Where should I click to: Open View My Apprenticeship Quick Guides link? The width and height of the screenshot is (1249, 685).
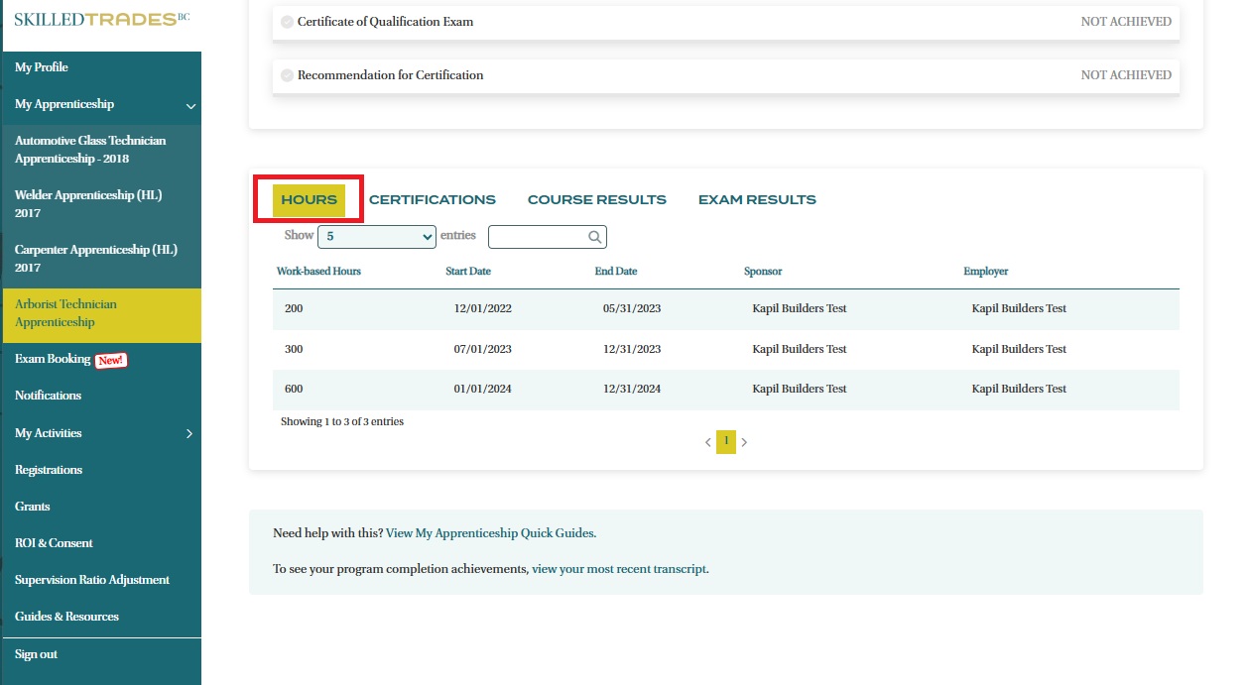[490, 533]
